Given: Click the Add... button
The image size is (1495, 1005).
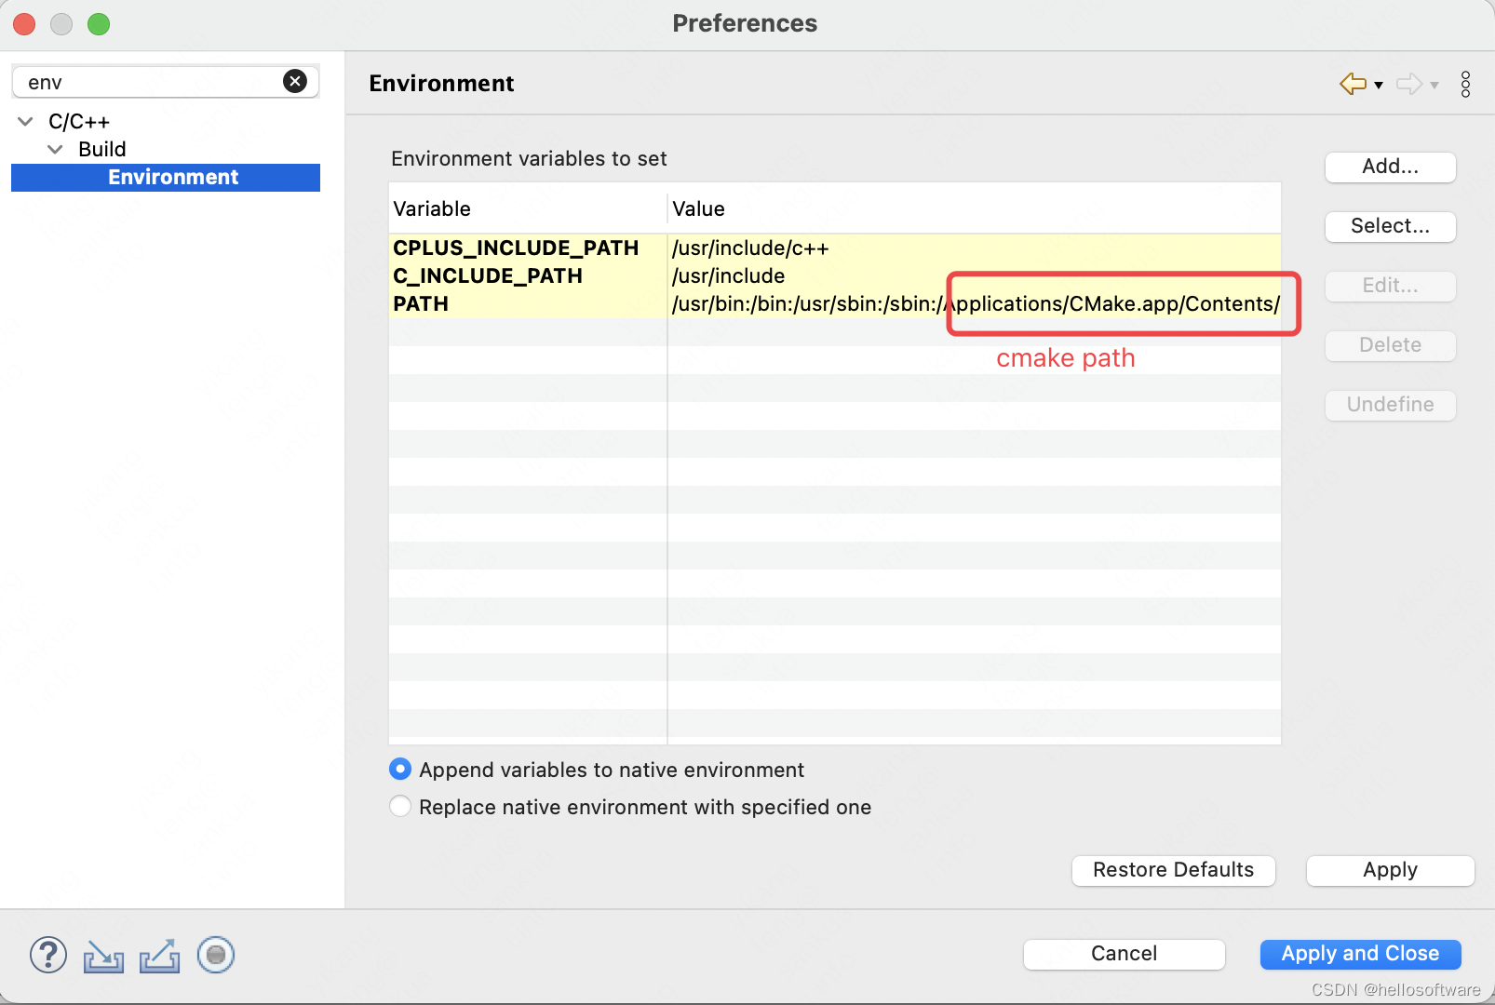Looking at the screenshot, I should coord(1390,167).
